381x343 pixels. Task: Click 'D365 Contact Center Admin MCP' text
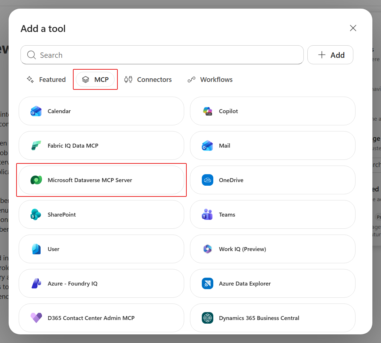(91, 318)
